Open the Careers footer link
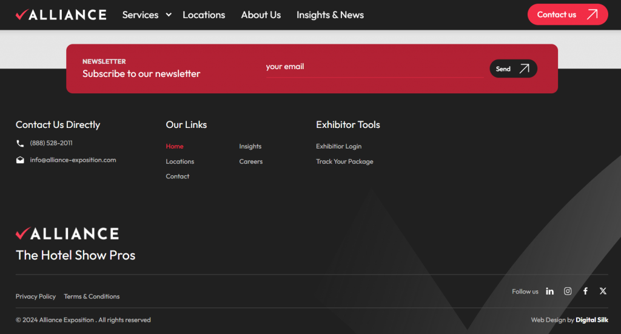The image size is (621, 334). 250,161
